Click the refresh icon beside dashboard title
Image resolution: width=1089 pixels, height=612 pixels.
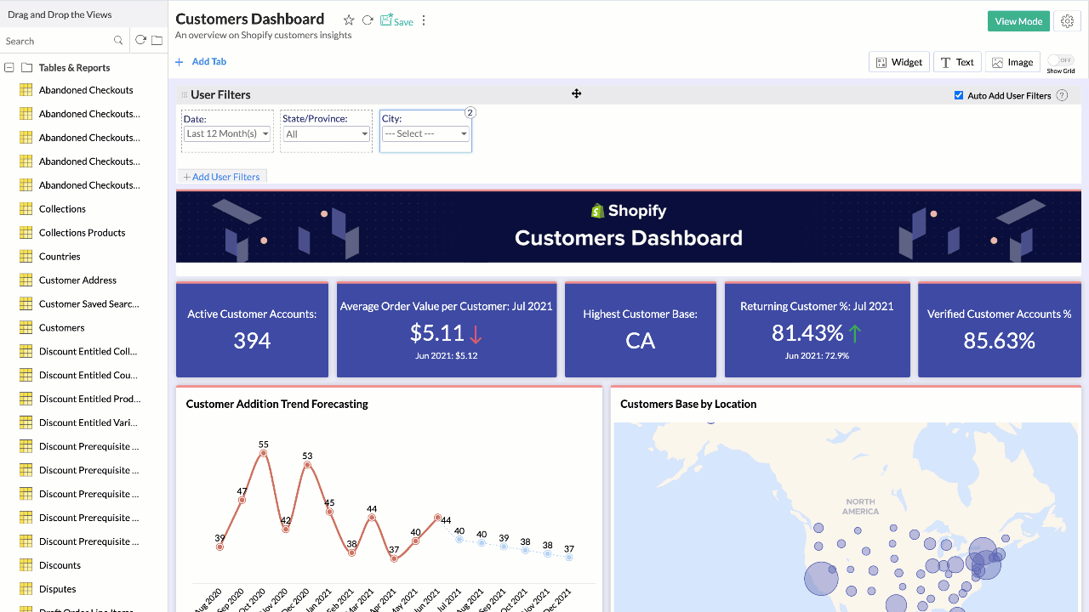(x=368, y=20)
